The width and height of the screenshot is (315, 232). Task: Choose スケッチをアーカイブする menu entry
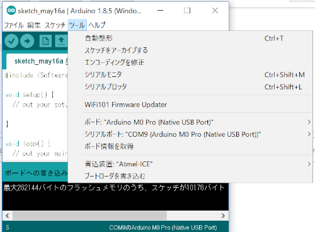click(190, 50)
